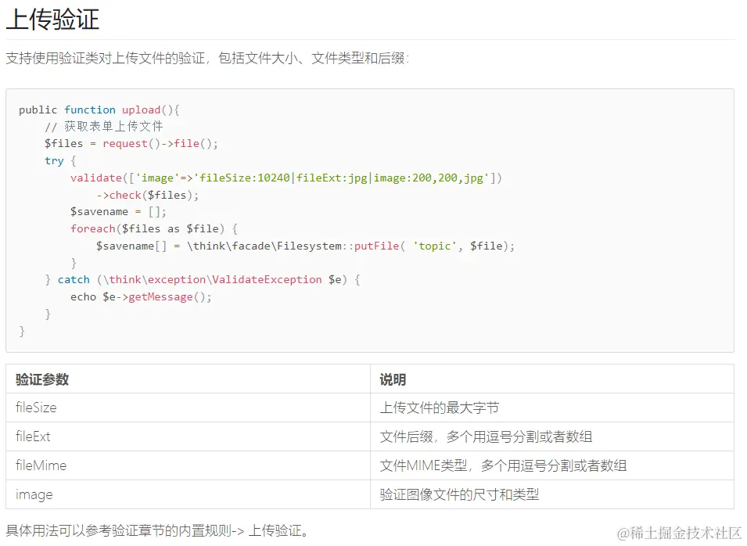Click the 'foreach($files as $file)' line
This screenshot has height=546, width=747.
(x=153, y=228)
